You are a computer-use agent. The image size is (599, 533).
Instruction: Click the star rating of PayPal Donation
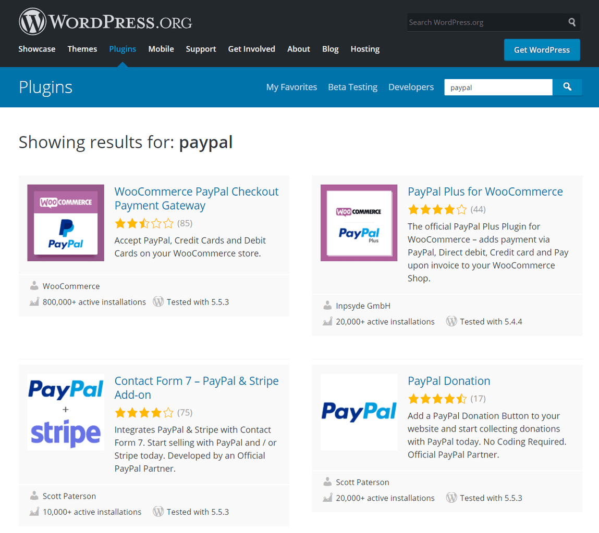tap(436, 399)
